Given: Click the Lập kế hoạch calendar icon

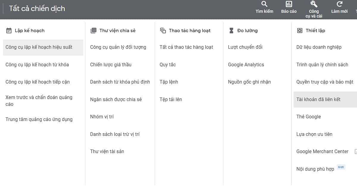Looking at the screenshot, I should (9, 31).
